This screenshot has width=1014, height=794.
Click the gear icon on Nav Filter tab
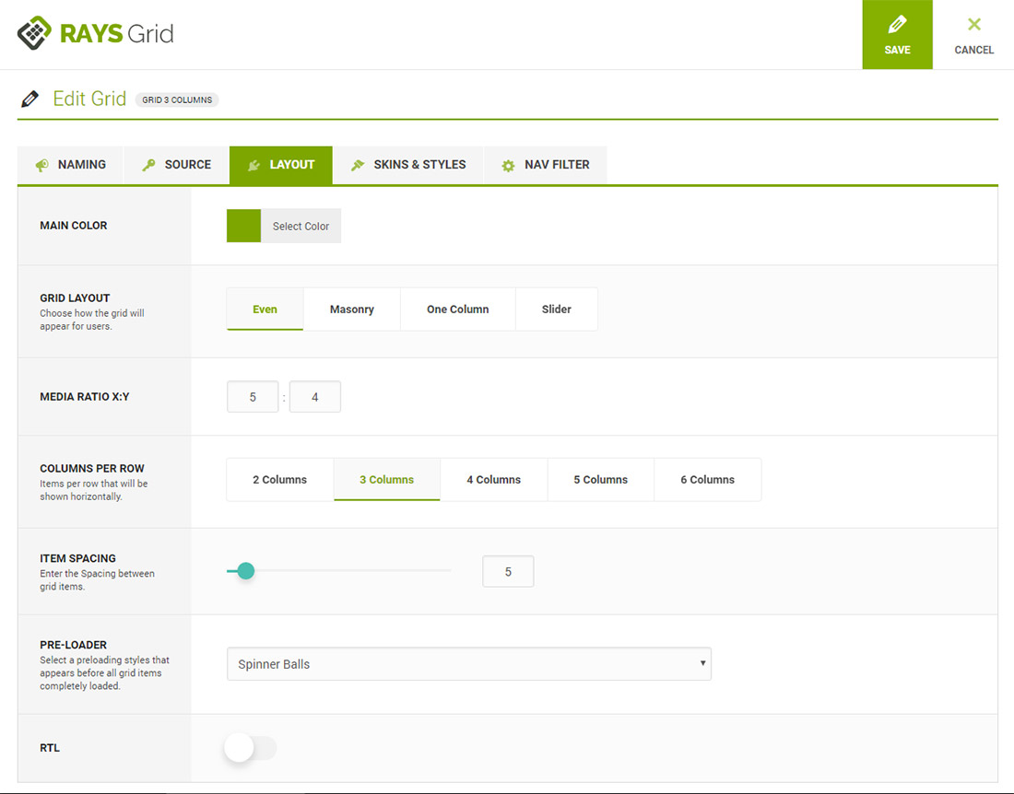(508, 166)
